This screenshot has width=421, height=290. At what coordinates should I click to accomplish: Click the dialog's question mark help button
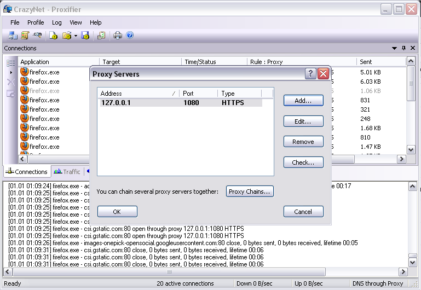(310, 73)
